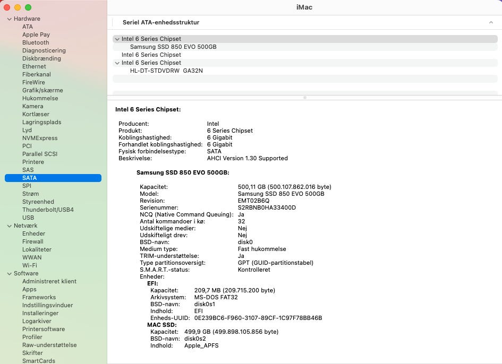502x364 pixels.
Task: Select Wi-Fi under Netværk
Action: pyautogui.click(x=30, y=266)
